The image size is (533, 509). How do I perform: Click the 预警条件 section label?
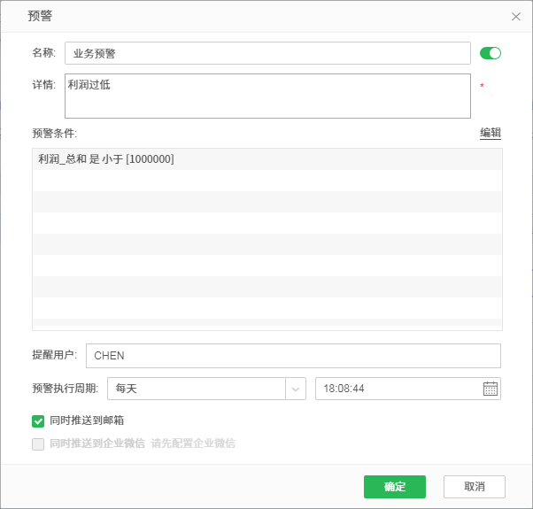click(x=55, y=134)
